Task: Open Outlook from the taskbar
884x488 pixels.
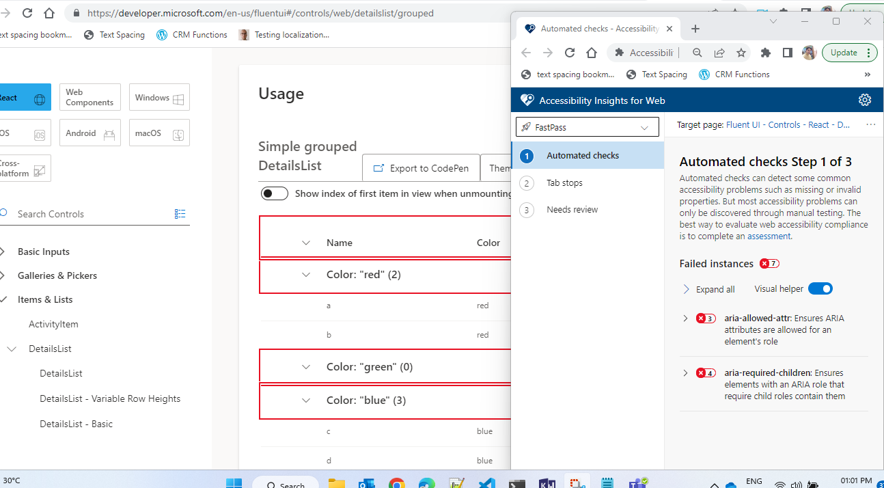Action: coord(367,483)
